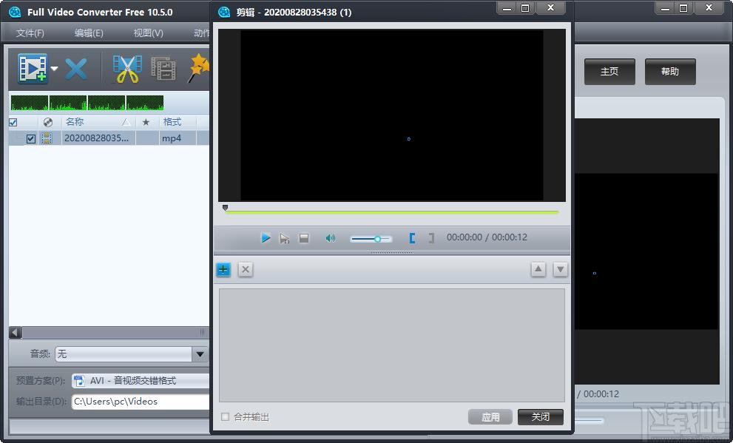Open the 编辑(E) menu
The width and height of the screenshot is (733, 443).
pyautogui.click(x=89, y=33)
